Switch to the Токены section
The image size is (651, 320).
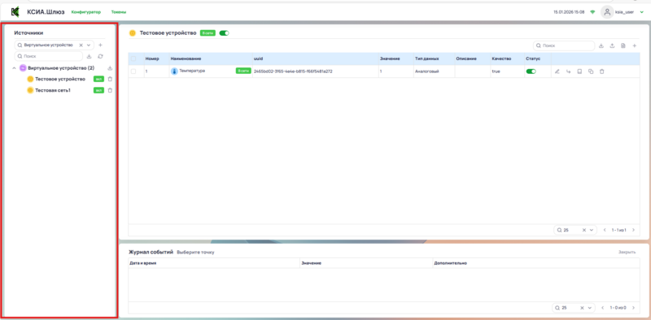pos(119,12)
